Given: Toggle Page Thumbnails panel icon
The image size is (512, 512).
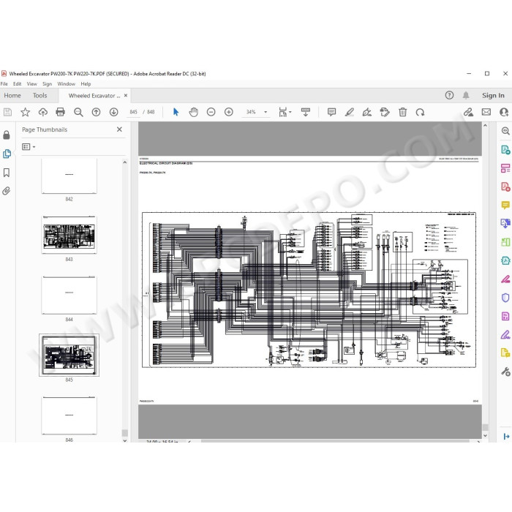Looking at the screenshot, I should pyautogui.click(x=7, y=154).
